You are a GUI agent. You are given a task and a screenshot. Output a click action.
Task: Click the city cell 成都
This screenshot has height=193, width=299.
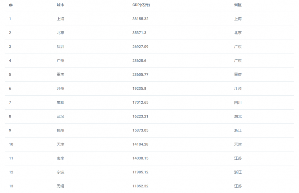tap(60, 102)
